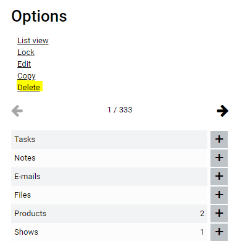Choose the Copy option link
Screen dimensions: 237x252
(x=27, y=76)
